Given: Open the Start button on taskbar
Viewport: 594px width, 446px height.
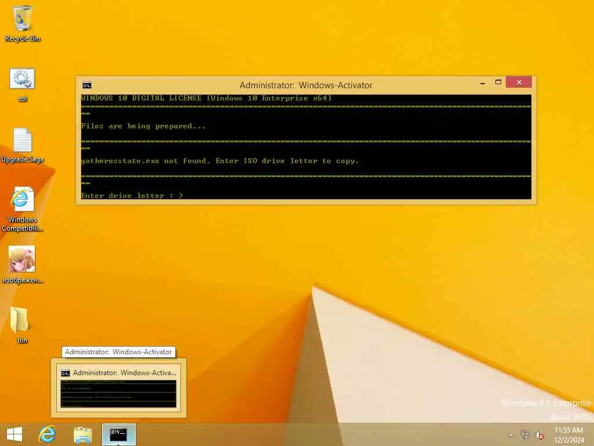Looking at the screenshot, I should click(x=15, y=434).
